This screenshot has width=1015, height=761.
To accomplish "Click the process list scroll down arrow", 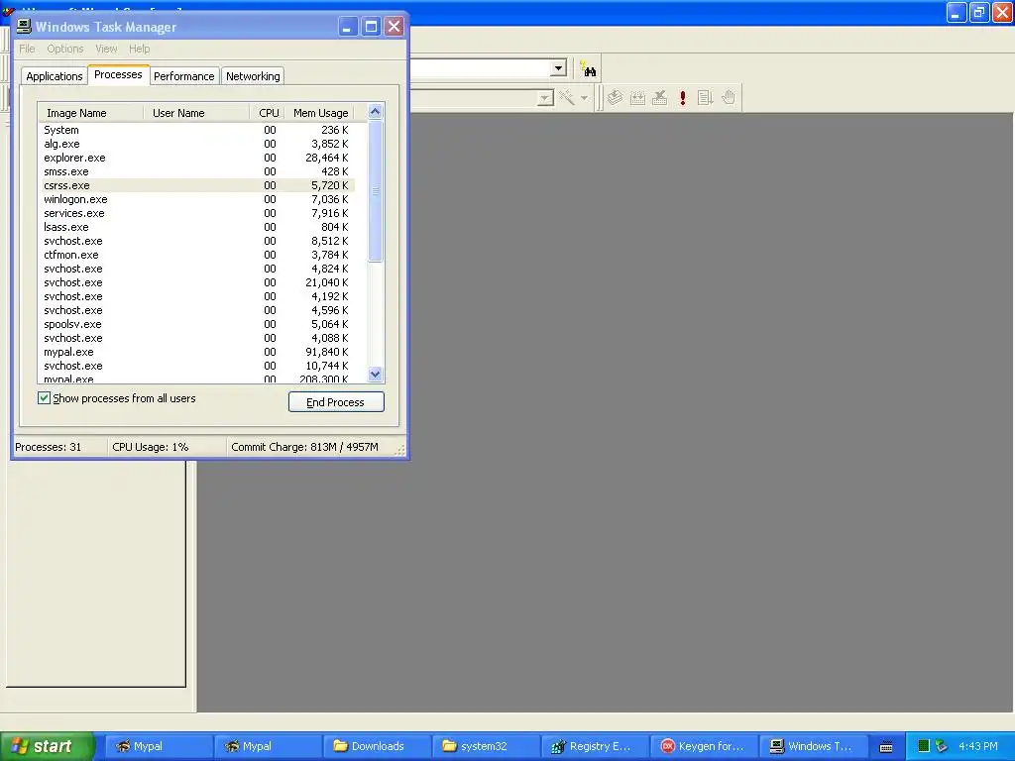I will (x=375, y=374).
